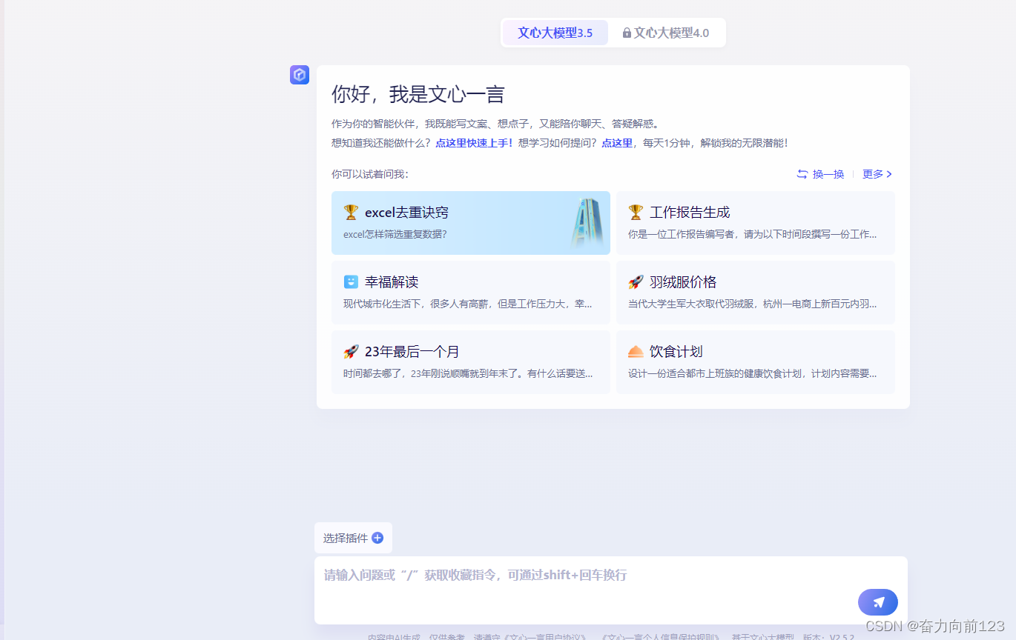Click the rocket icon beside 羽绒服价格
Viewport: 1016px width, 640px height.
click(x=636, y=282)
